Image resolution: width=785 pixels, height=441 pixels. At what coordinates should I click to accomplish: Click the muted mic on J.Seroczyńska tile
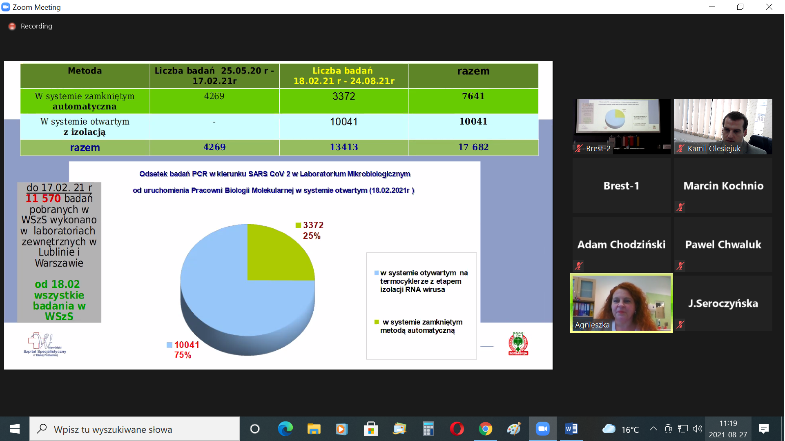tap(680, 325)
